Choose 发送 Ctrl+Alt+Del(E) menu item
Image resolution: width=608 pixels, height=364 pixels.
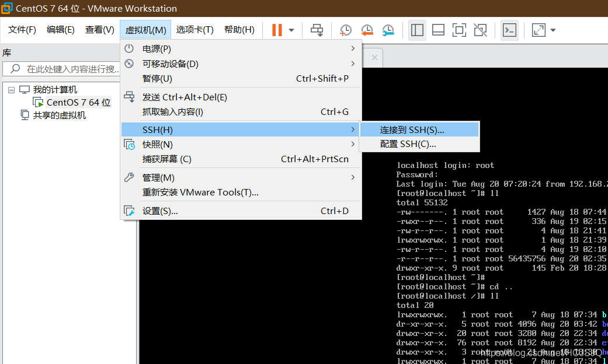(x=241, y=97)
